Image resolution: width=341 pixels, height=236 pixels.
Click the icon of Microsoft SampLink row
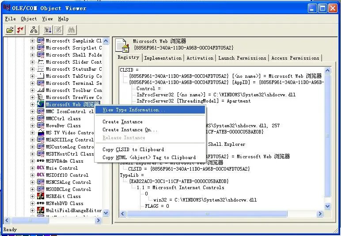click(x=41, y=41)
